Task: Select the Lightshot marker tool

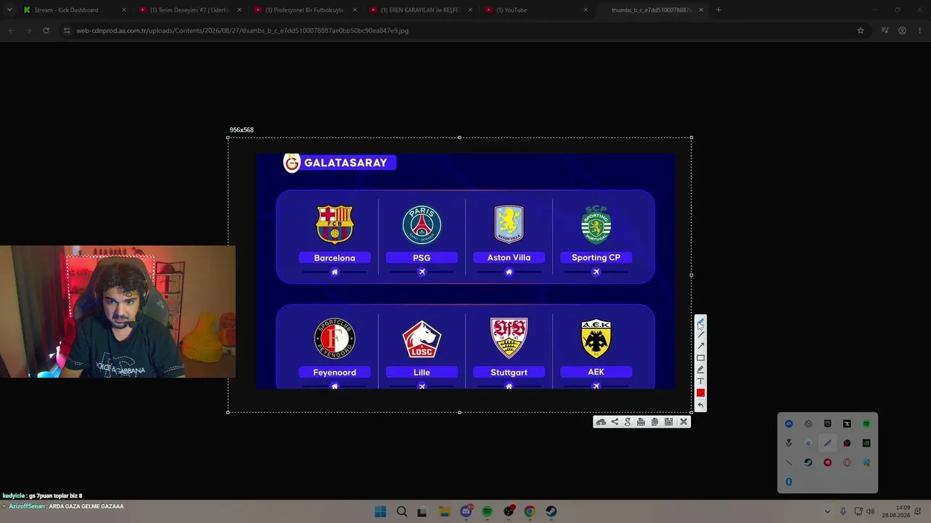Action: (x=700, y=369)
